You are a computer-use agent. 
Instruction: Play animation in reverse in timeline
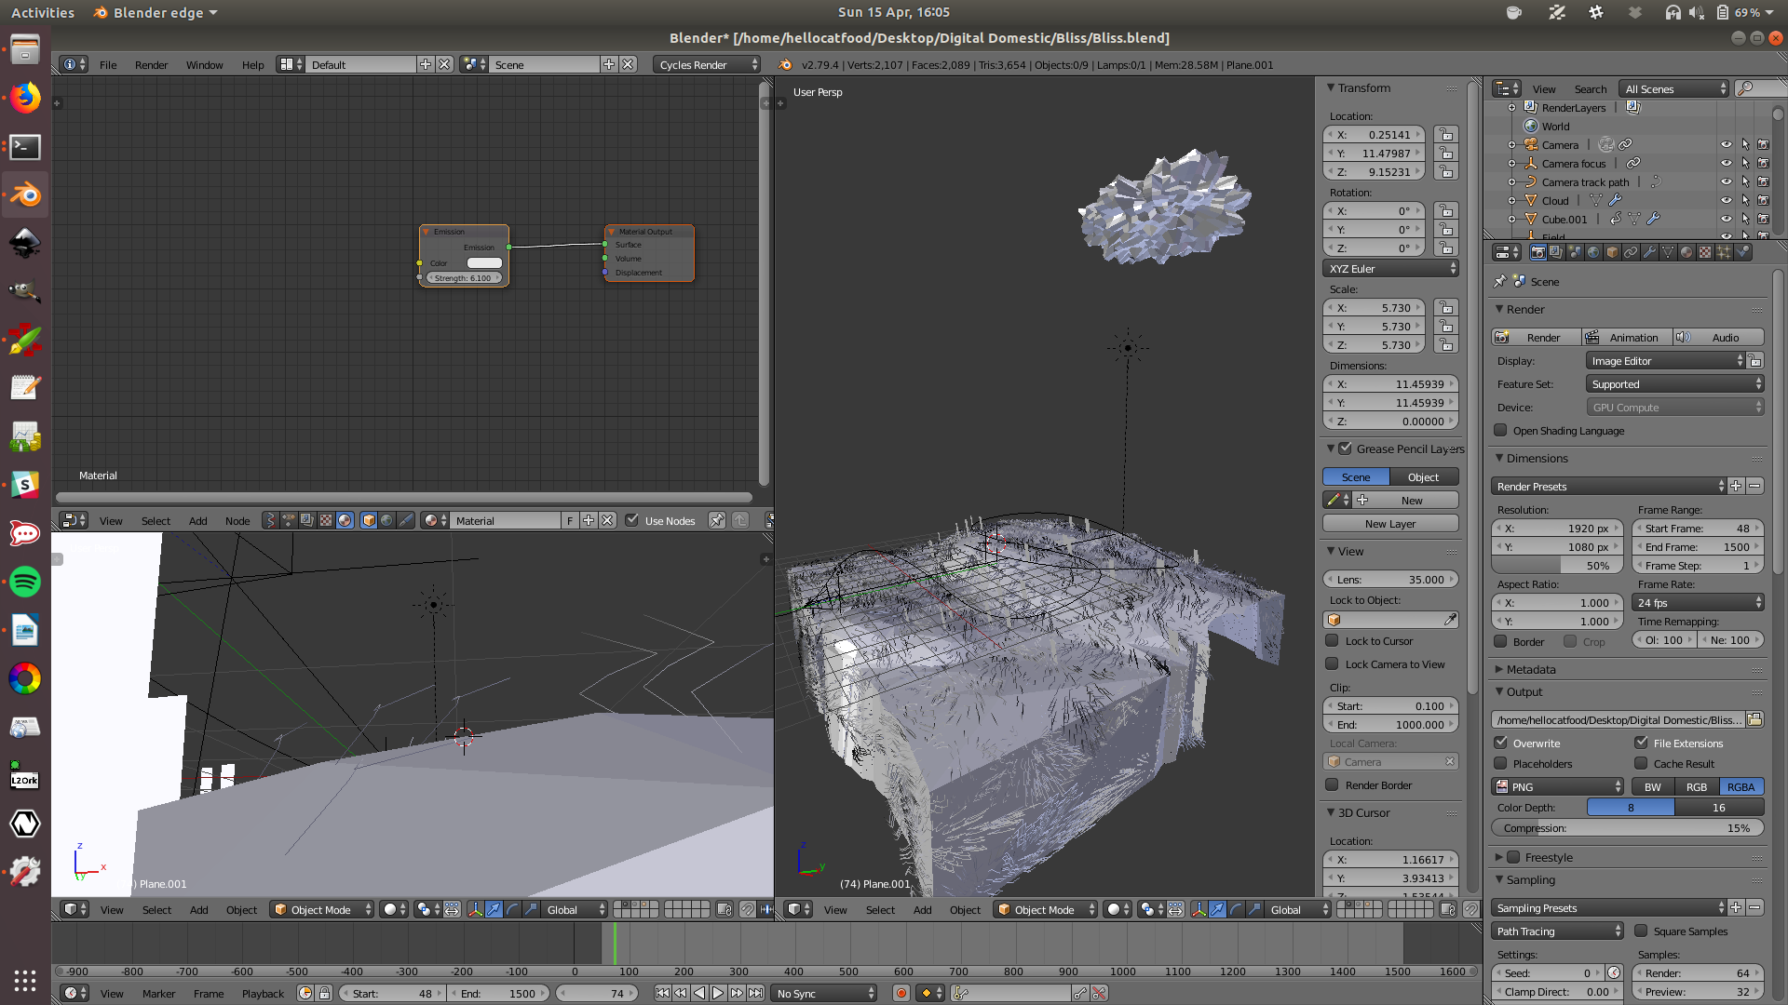699,993
